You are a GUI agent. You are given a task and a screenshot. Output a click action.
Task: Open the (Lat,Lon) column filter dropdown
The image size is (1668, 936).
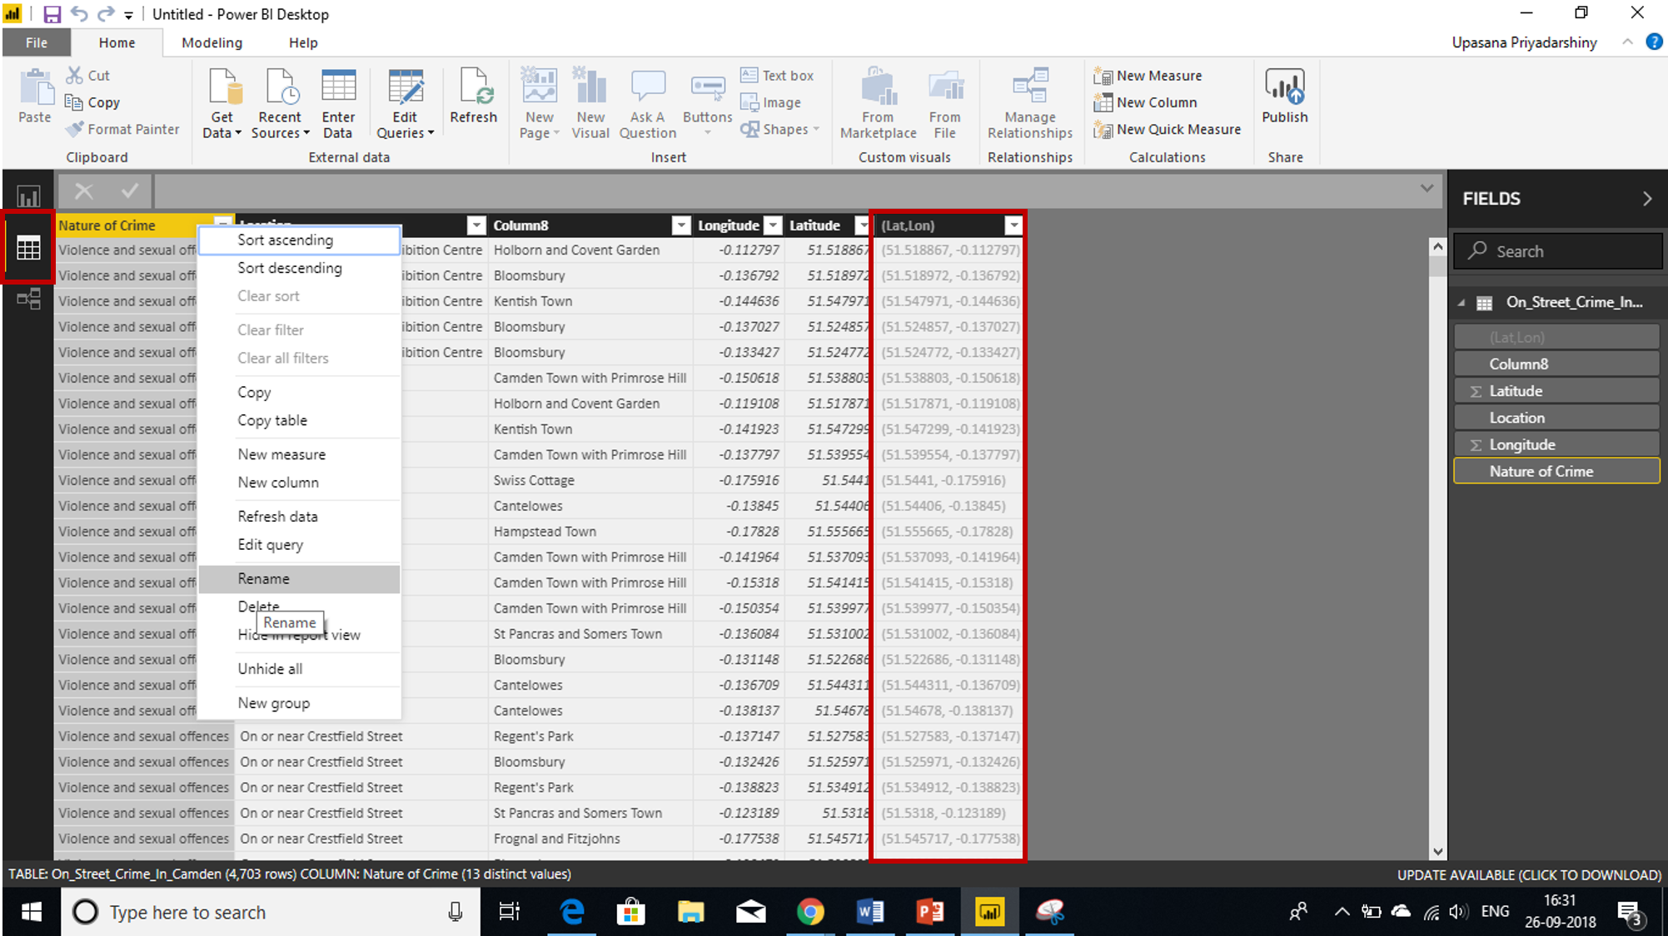click(1013, 225)
